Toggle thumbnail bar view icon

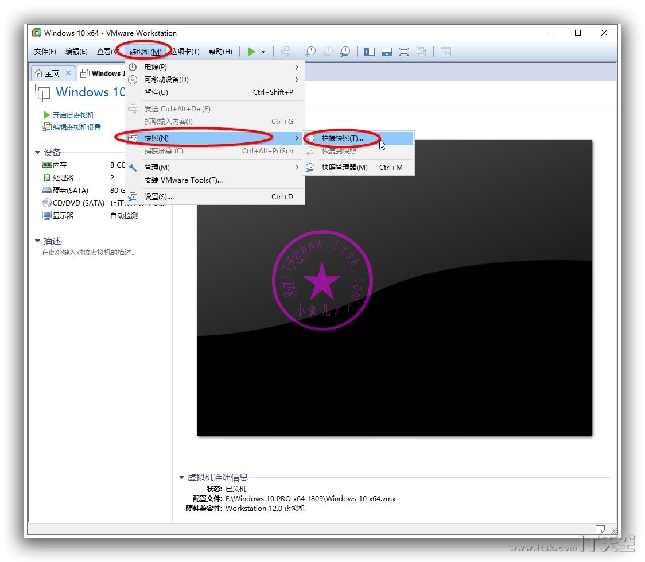pos(387,52)
